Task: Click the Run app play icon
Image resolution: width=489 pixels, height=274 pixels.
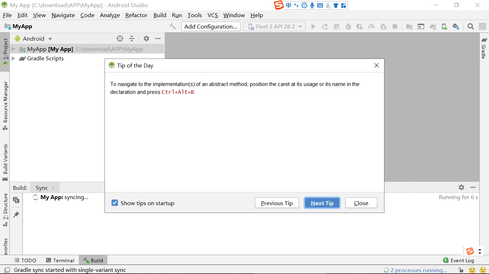Action: click(x=313, y=26)
